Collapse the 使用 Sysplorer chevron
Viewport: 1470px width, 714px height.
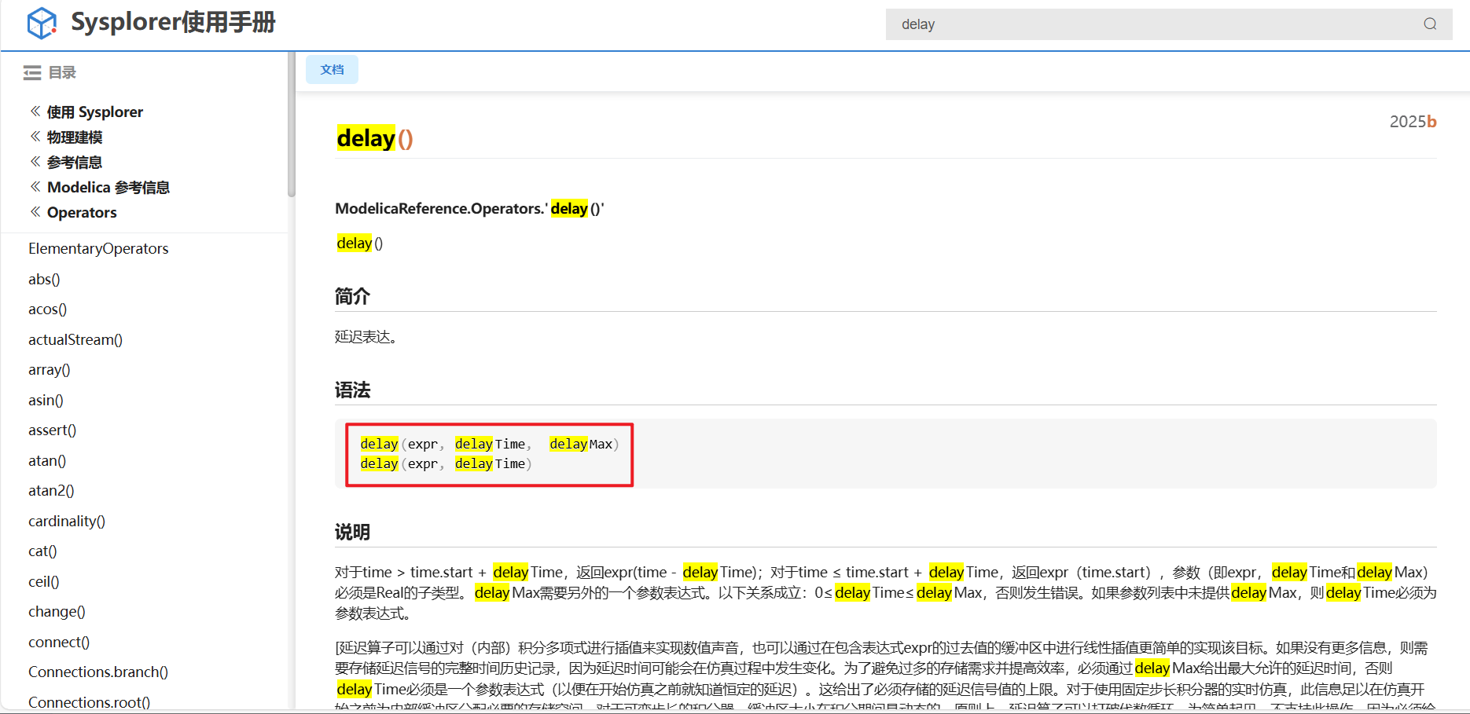pyautogui.click(x=35, y=112)
